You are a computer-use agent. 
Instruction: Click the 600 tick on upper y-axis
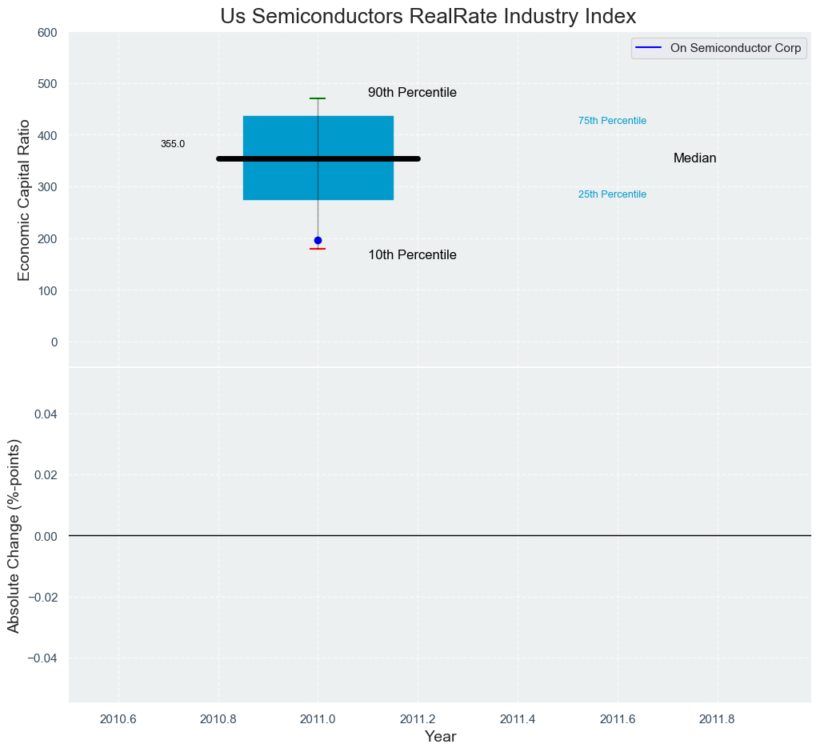point(47,33)
